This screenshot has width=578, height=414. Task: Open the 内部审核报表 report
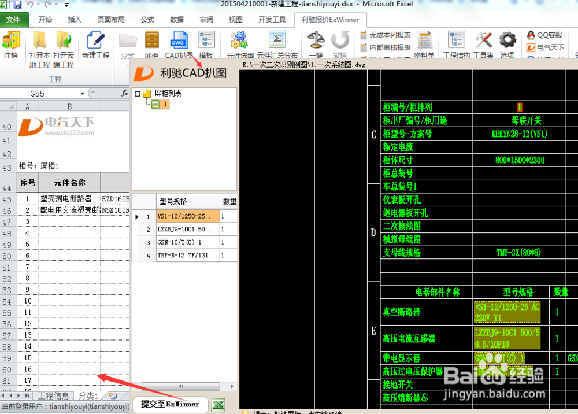pyautogui.click(x=385, y=47)
